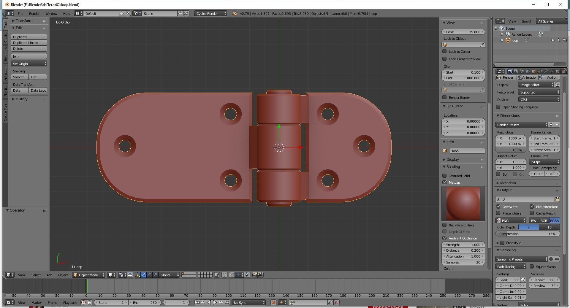Click the Scale manipulator icon

(155, 275)
